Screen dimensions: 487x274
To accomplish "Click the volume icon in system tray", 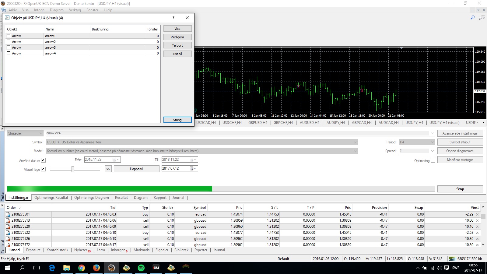I will tap(439, 268).
